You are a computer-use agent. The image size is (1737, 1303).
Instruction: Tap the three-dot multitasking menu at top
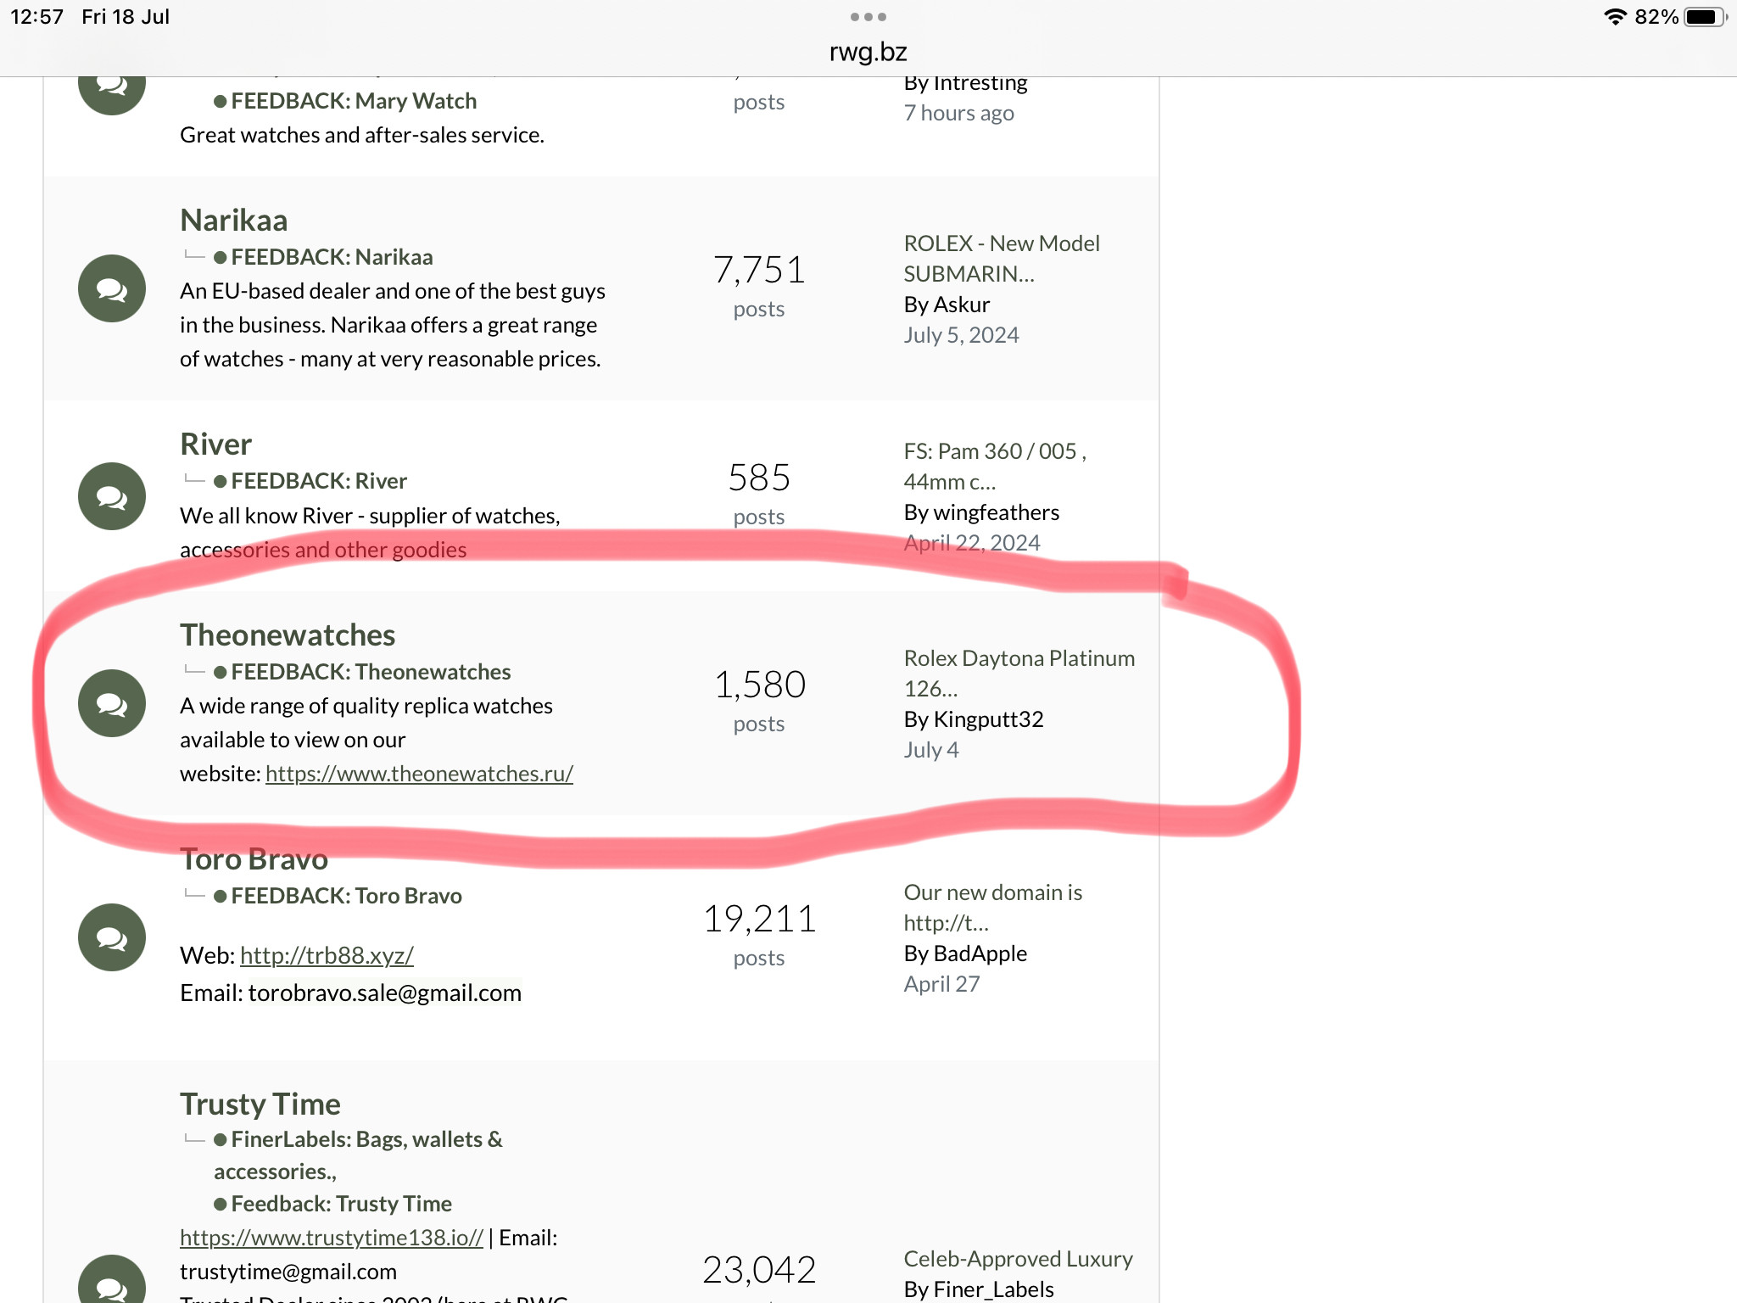(868, 17)
